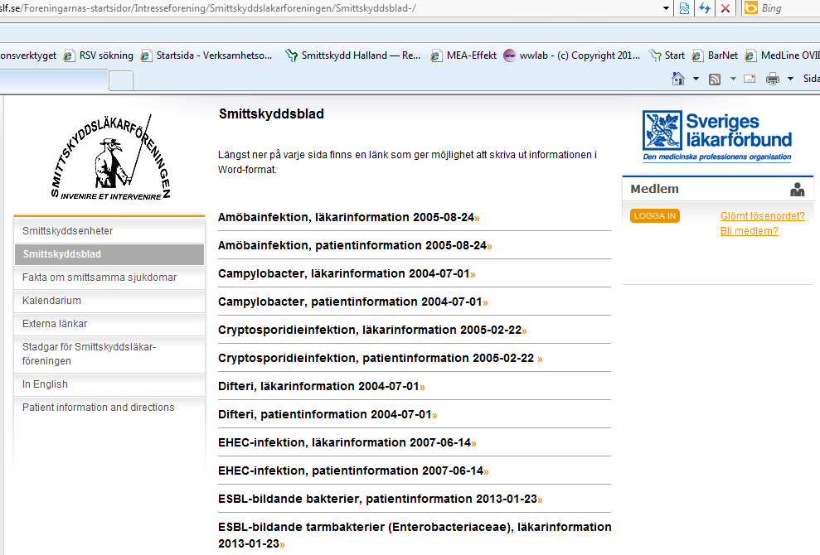The image size is (820, 555).
Task: Click the red Stop loading icon
Action: pyautogui.click(x=725, y=8)
